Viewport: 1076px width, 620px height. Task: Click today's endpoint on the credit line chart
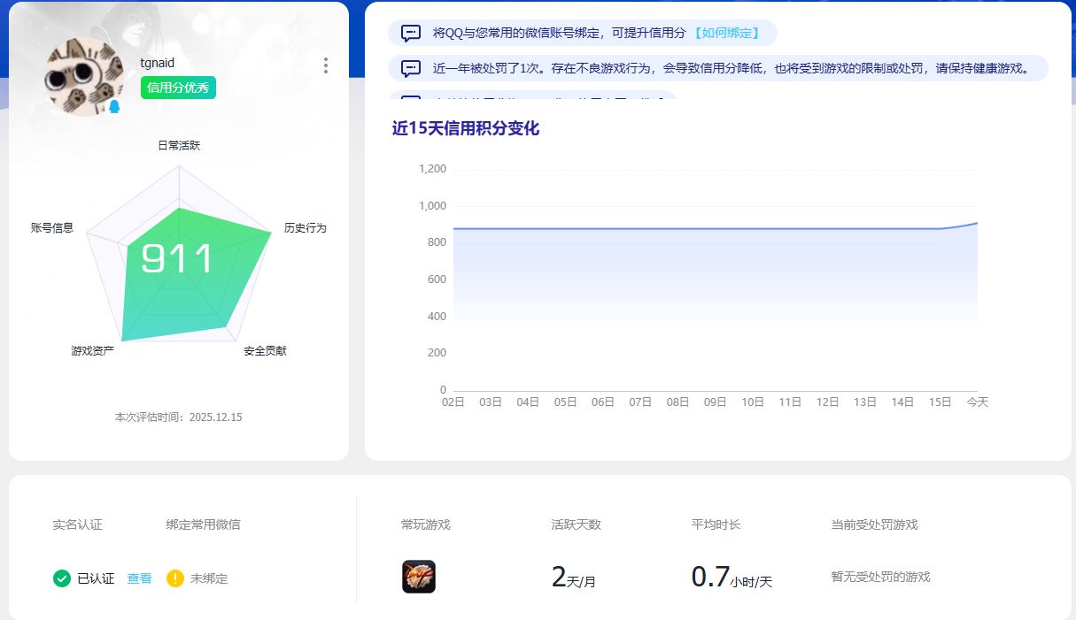click(978, 224)
